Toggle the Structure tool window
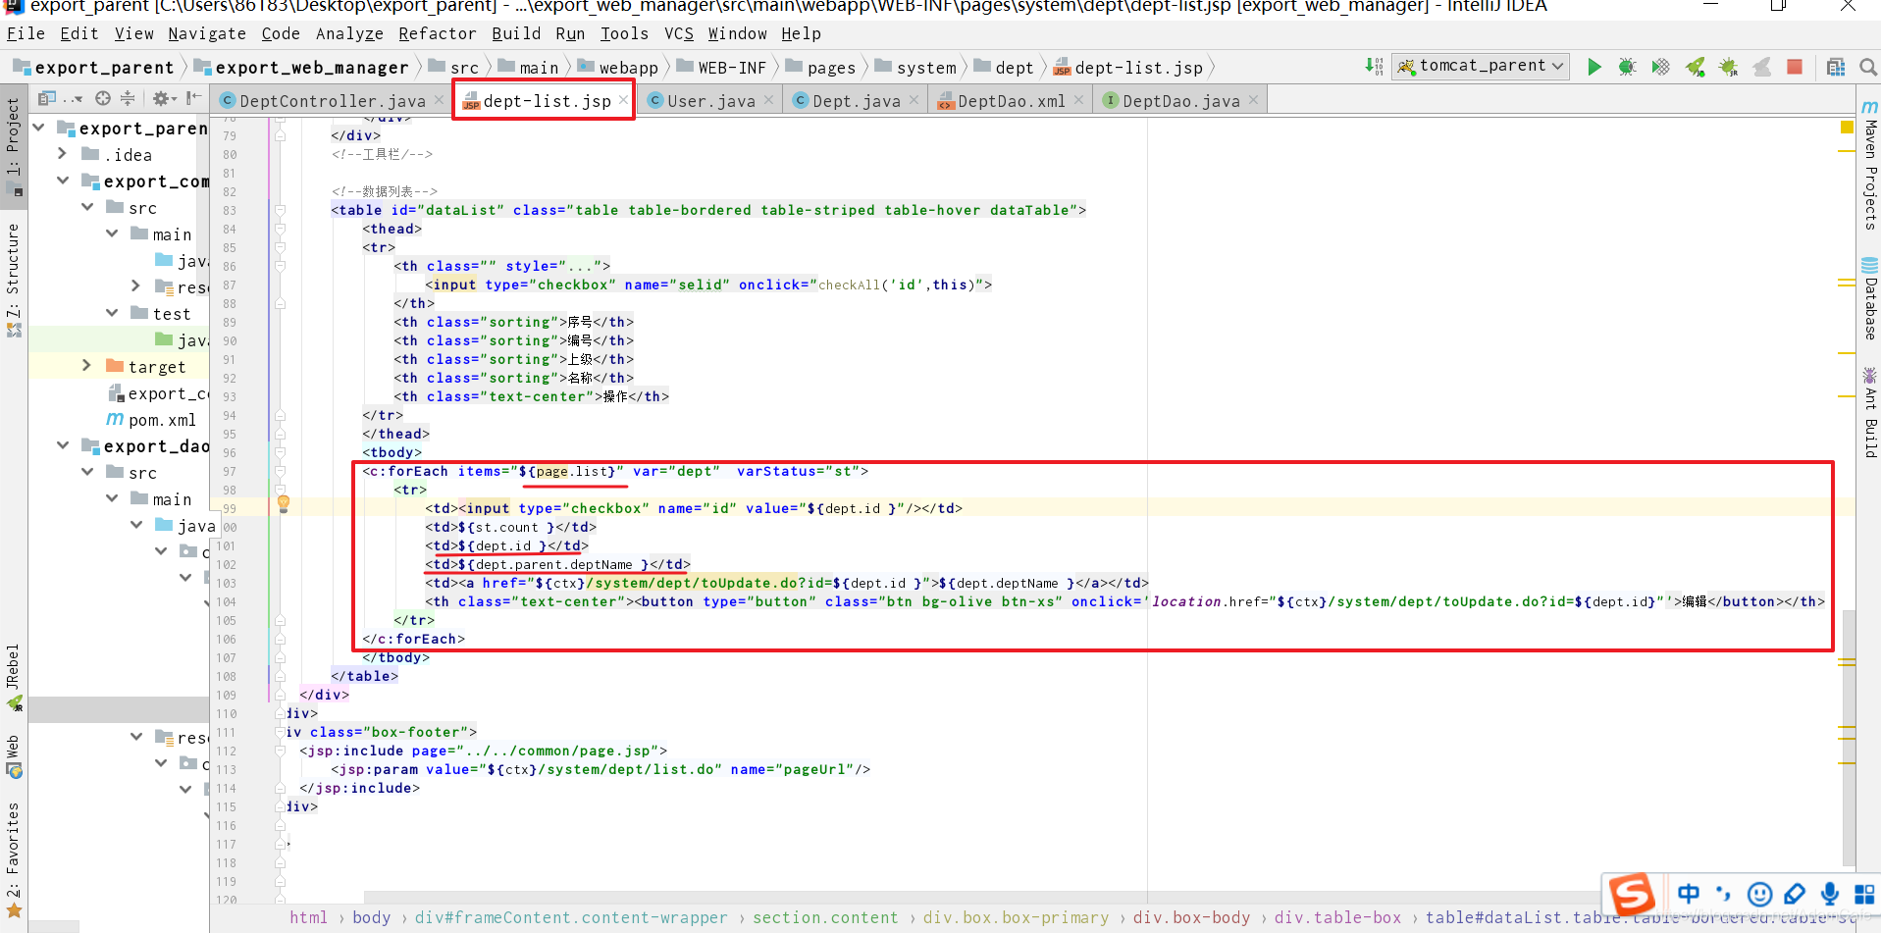This screenshot has width=1881, height=933. (14, 280)
